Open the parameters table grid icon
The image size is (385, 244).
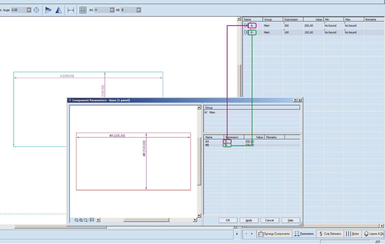(83, 10)
